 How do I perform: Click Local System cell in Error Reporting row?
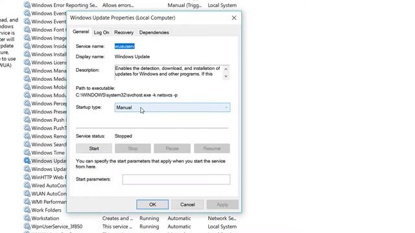coord(222,5)
